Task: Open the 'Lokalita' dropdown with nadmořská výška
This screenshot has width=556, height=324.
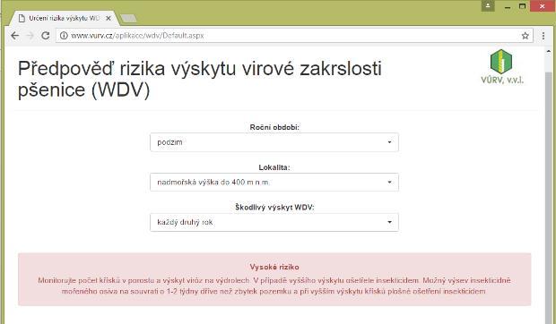Action: pos(274,183)
